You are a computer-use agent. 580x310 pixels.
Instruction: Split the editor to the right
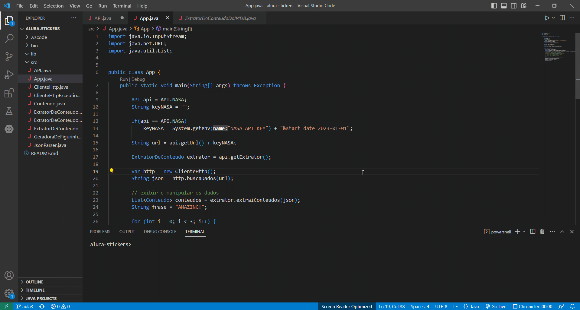click(x=562, y=18)
